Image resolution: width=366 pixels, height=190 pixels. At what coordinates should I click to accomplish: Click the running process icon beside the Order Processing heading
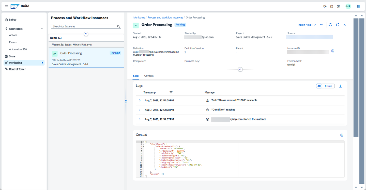[136, 25]
